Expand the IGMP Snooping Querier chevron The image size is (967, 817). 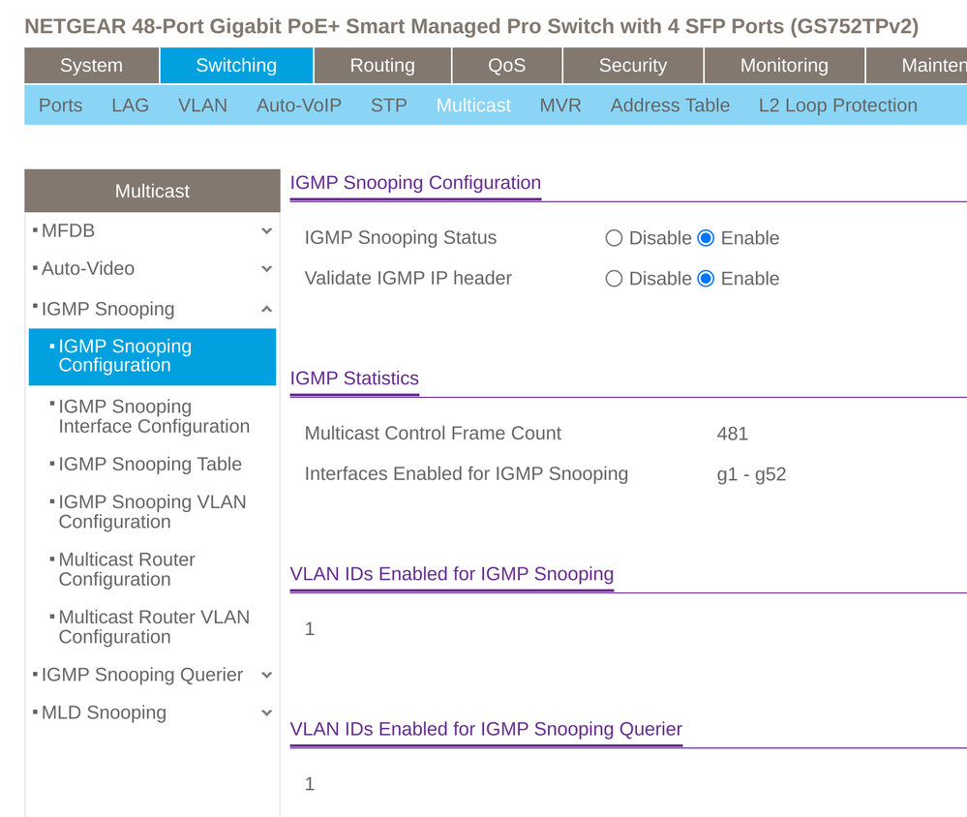point(266,676)
